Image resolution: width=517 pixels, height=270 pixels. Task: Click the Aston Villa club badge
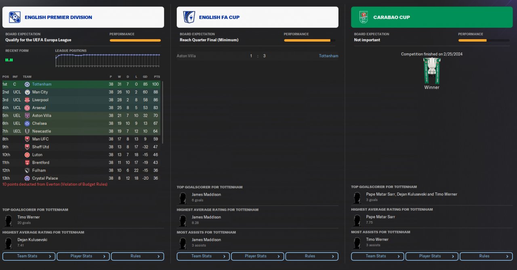tap(27, 115)
